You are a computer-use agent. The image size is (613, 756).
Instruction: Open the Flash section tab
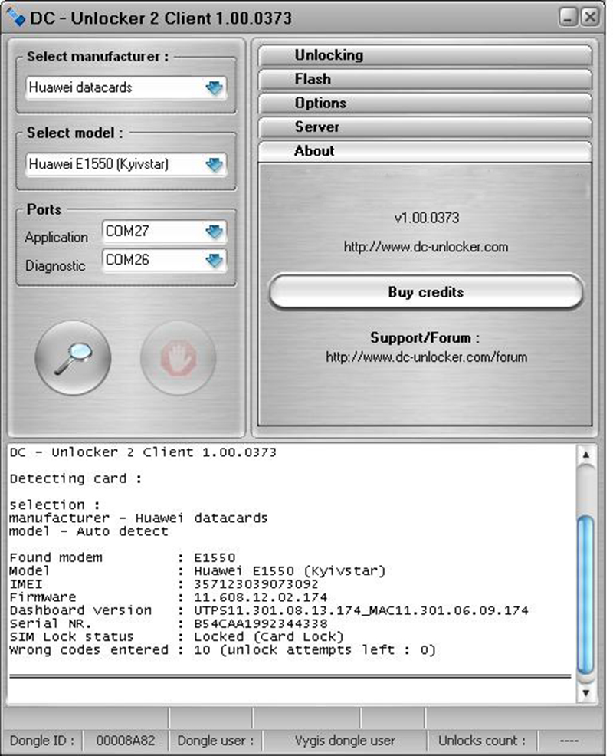425,80
